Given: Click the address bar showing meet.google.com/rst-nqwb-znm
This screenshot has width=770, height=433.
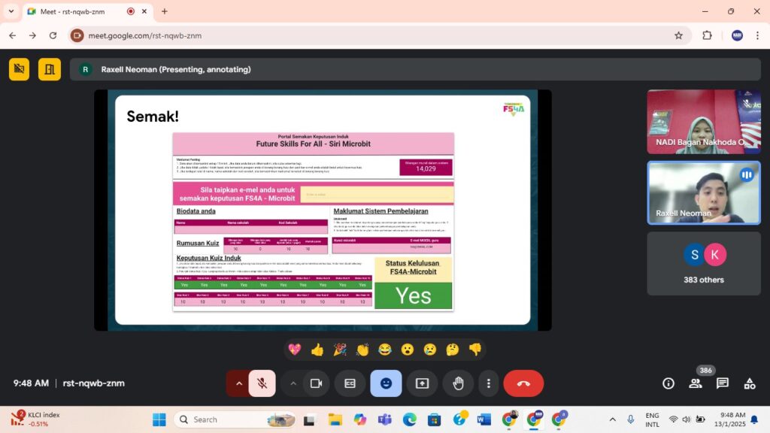Looking at the screenshot, I should point(378,35).
